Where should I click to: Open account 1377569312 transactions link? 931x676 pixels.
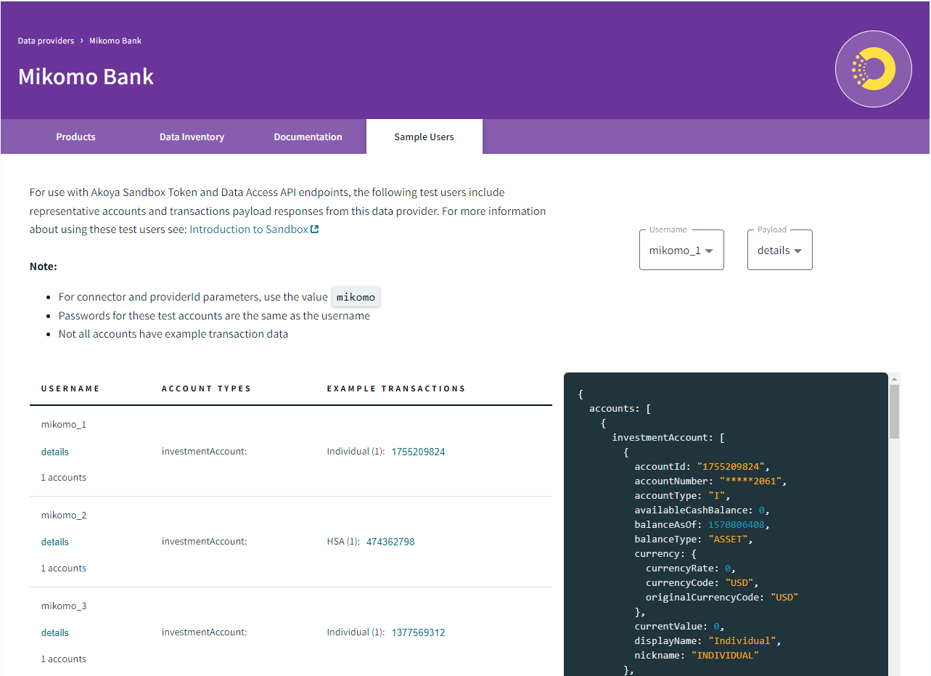point(419,632)
